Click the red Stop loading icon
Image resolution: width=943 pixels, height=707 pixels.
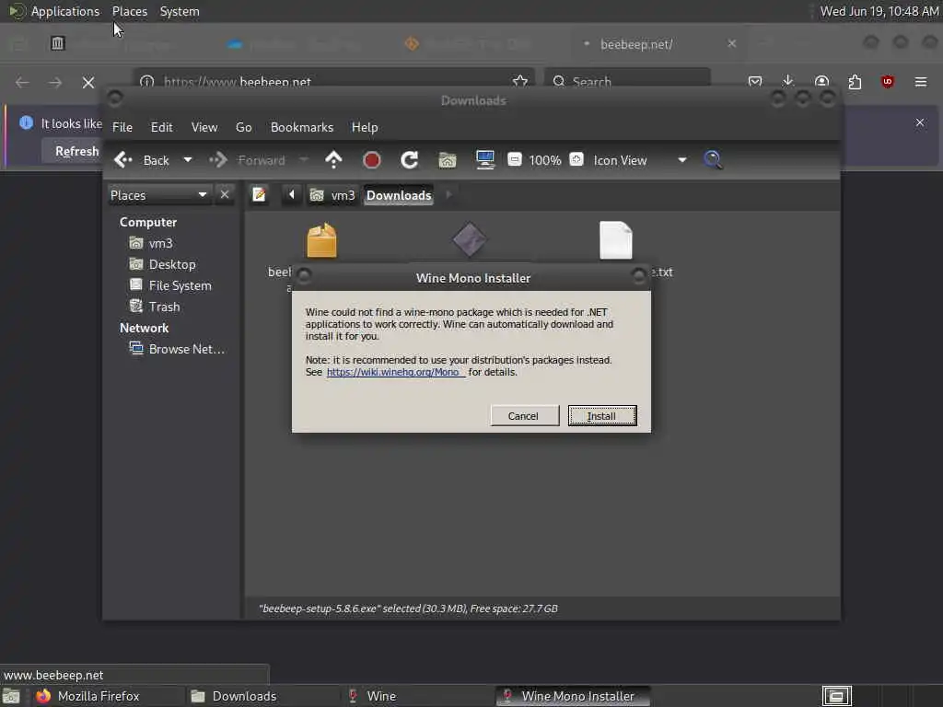point(372,160)
